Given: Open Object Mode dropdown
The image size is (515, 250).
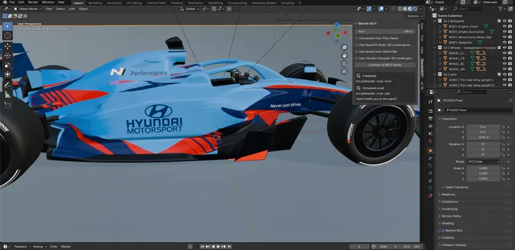Looking at the screenshot, I should 28,9.
